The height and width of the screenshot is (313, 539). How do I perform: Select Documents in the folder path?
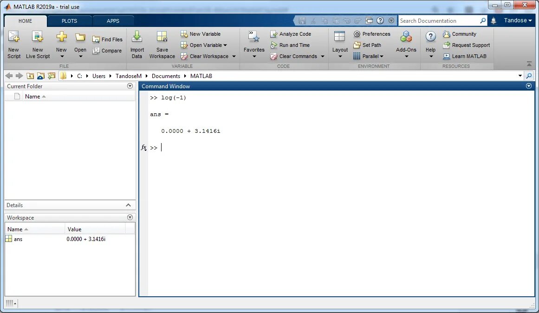click(166, 76)
